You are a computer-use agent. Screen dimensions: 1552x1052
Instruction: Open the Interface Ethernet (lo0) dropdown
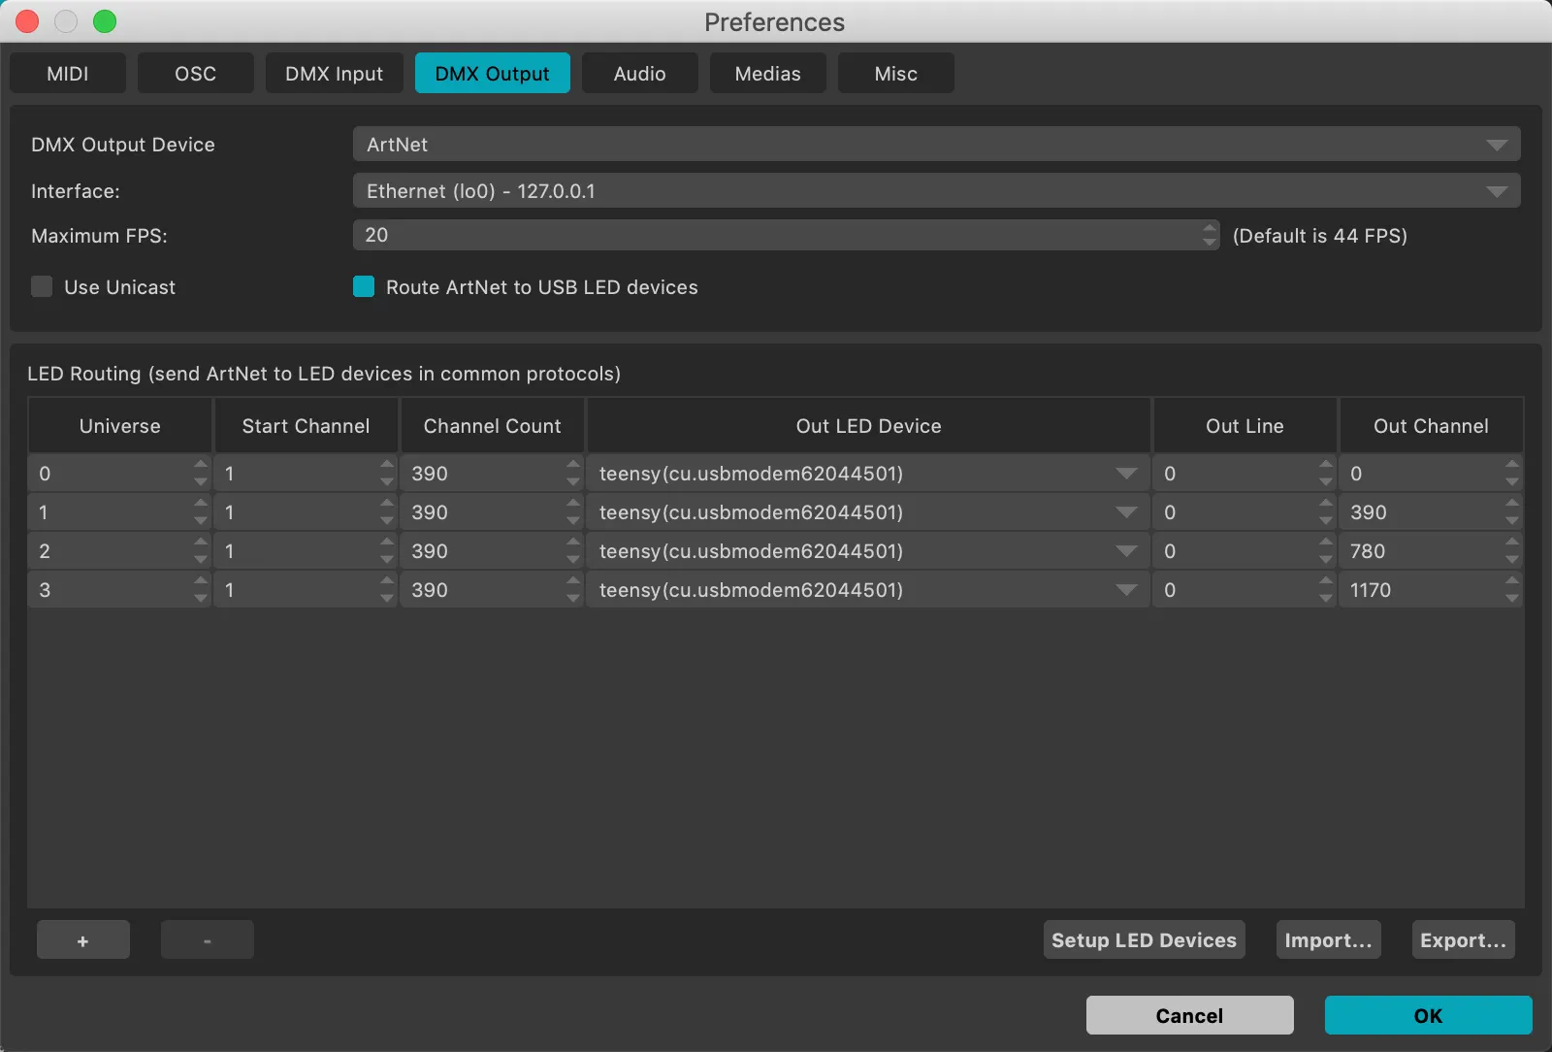pos(937,191)
